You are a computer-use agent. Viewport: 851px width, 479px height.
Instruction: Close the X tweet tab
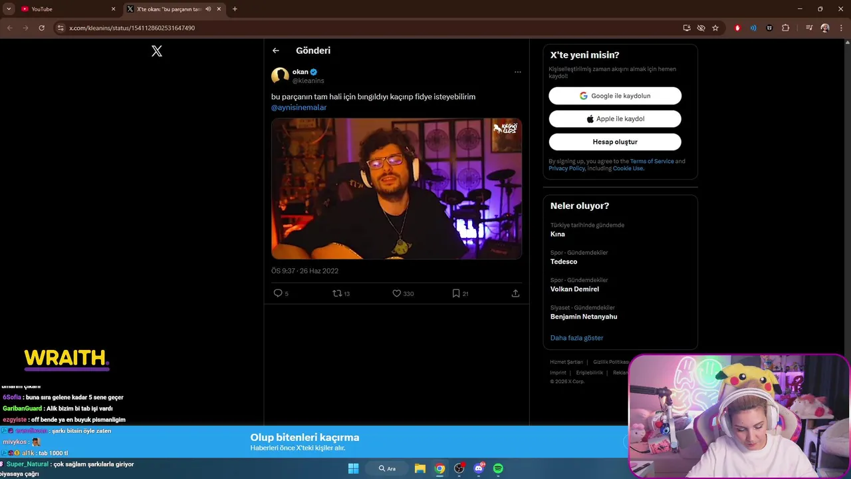tap(219, 9)
